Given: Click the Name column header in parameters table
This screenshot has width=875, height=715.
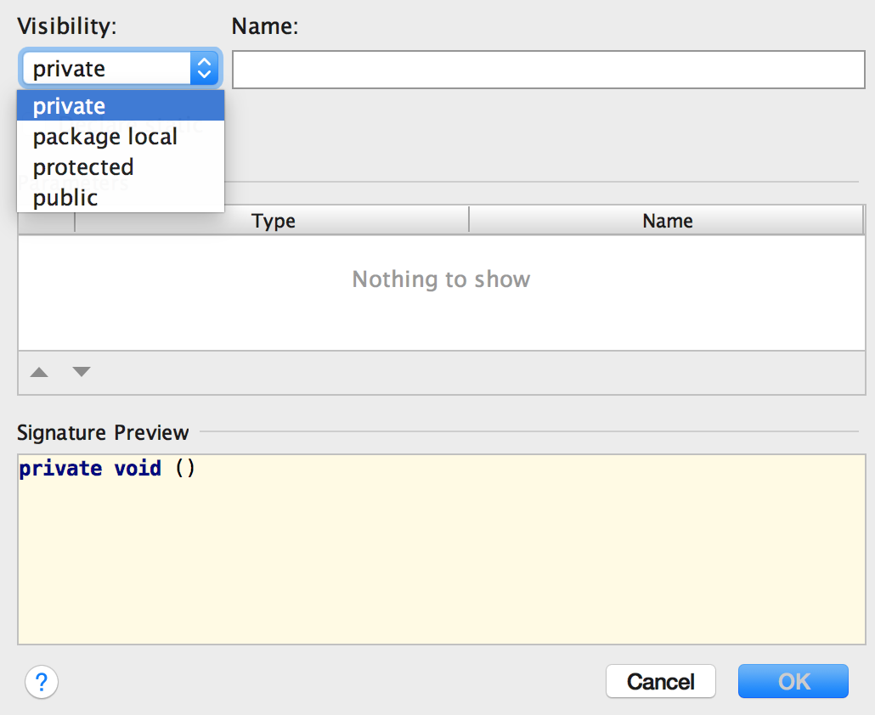Looking at the screenshot, I should pyautogui.click(x=667, y=221).
